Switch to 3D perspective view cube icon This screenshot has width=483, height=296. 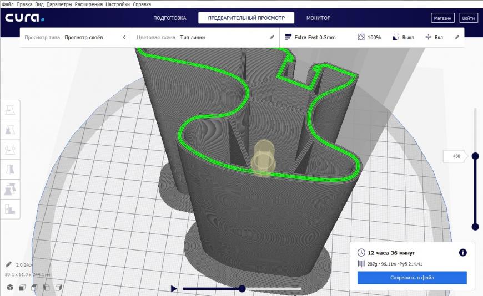point(10,287)
